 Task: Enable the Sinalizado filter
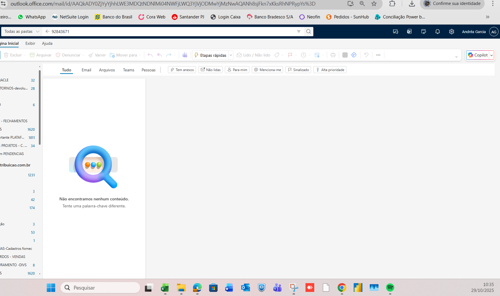298,70
